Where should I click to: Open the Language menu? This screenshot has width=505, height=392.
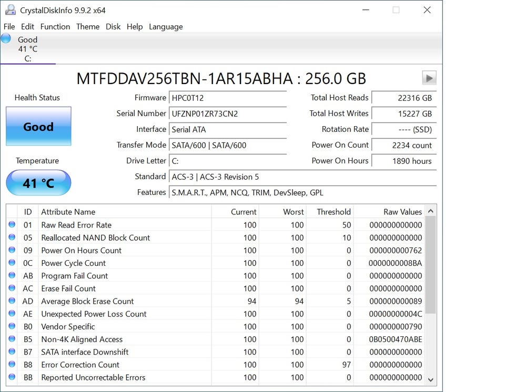[x=166, y=27]
